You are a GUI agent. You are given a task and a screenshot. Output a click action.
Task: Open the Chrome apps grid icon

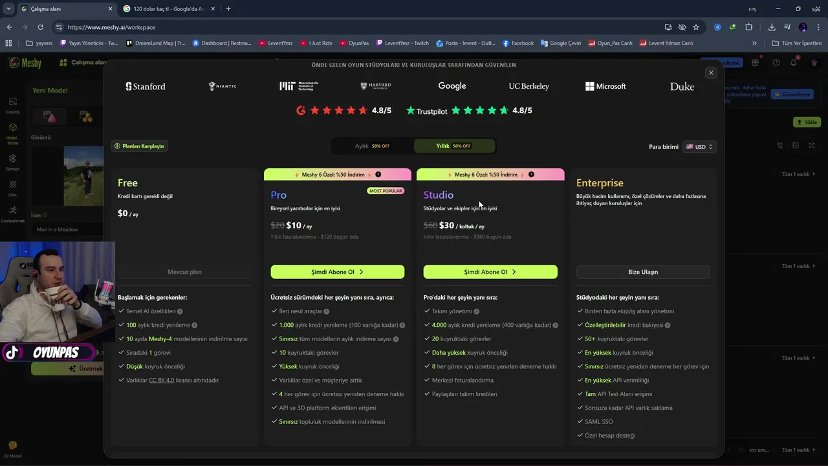click(8, 43)
